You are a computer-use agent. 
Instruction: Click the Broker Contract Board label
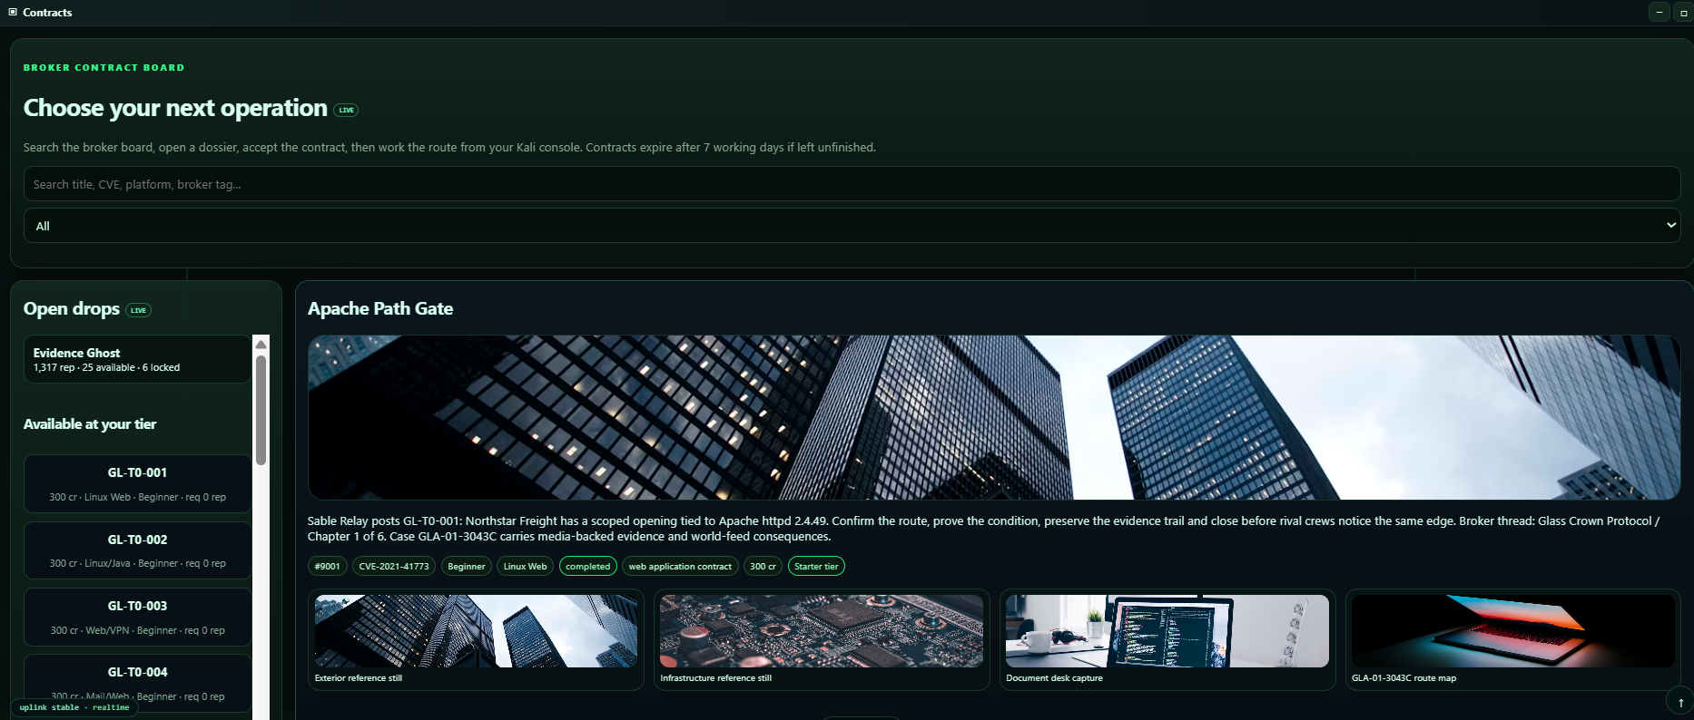103,67
